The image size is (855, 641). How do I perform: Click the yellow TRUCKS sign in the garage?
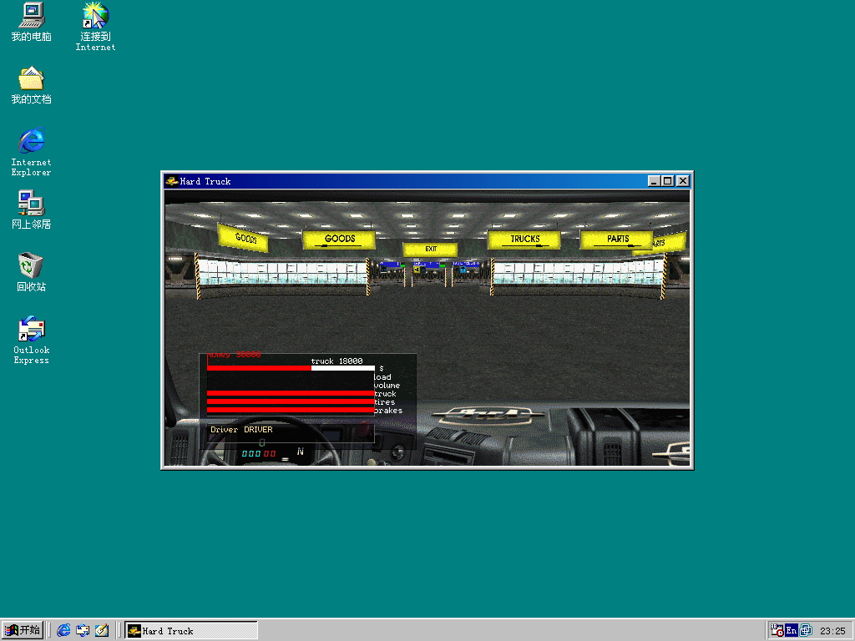point(524,240)
